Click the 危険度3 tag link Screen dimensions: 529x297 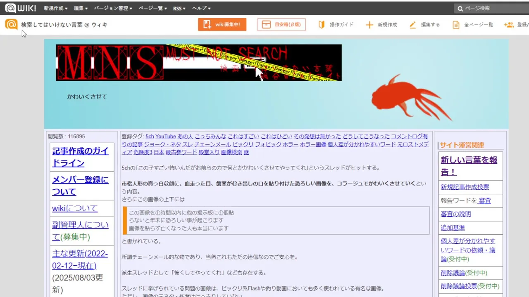143,152
